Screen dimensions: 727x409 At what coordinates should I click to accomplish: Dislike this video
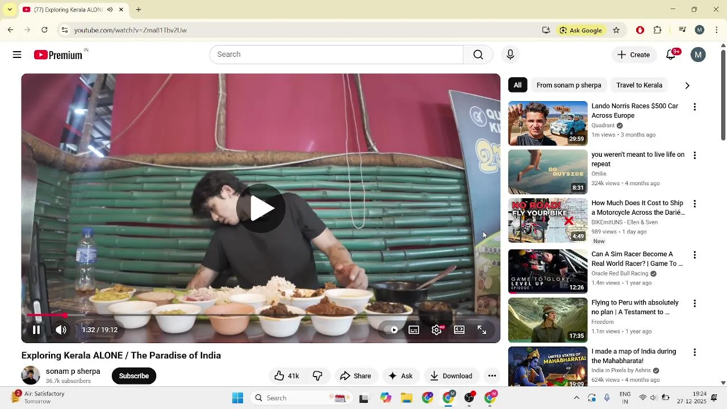317,375
